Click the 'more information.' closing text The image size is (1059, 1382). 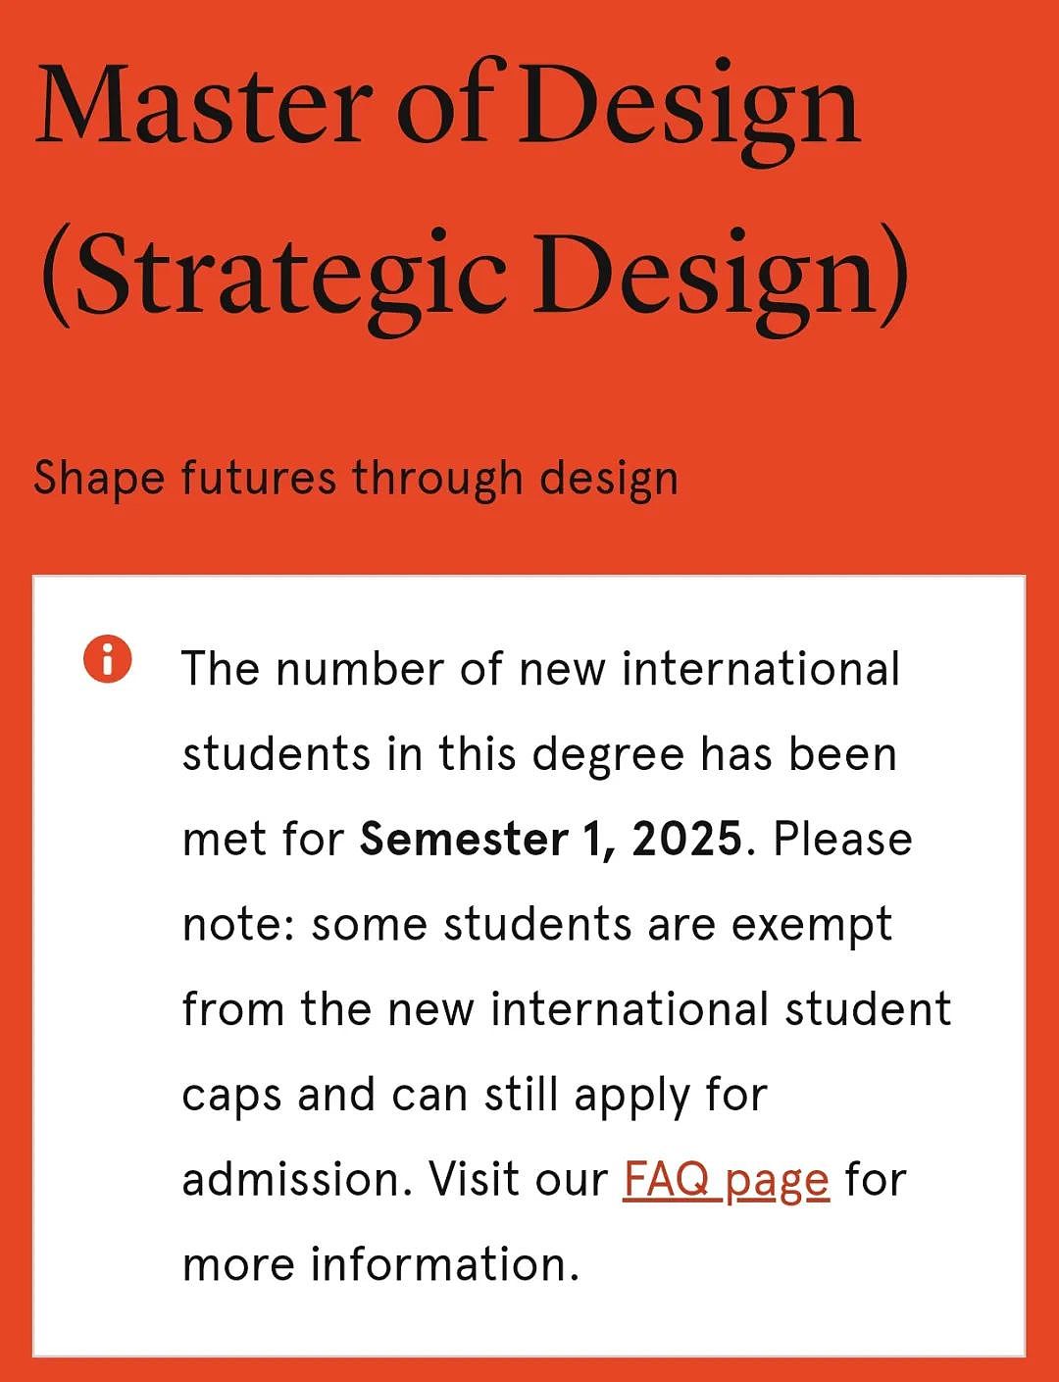[x=381, y=1264]
